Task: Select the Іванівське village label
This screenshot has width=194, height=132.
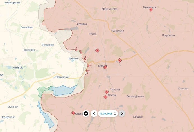Action: coord(63,77)
